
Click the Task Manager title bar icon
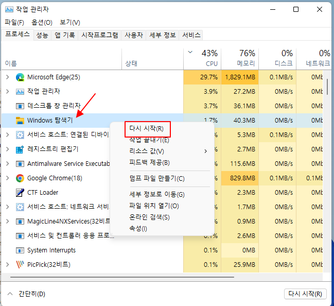click(9, 9)
